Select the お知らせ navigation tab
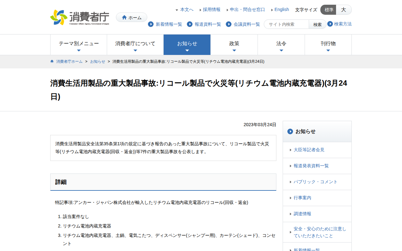Image resolution: width=402 pixels, height=251 pixels. (187, 44)
